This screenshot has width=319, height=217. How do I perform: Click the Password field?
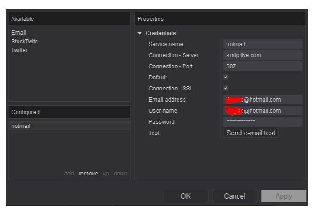point(263,121)
